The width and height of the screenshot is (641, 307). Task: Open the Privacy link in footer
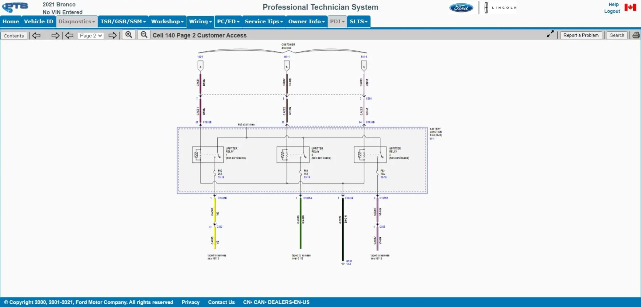tap(190, 302)
